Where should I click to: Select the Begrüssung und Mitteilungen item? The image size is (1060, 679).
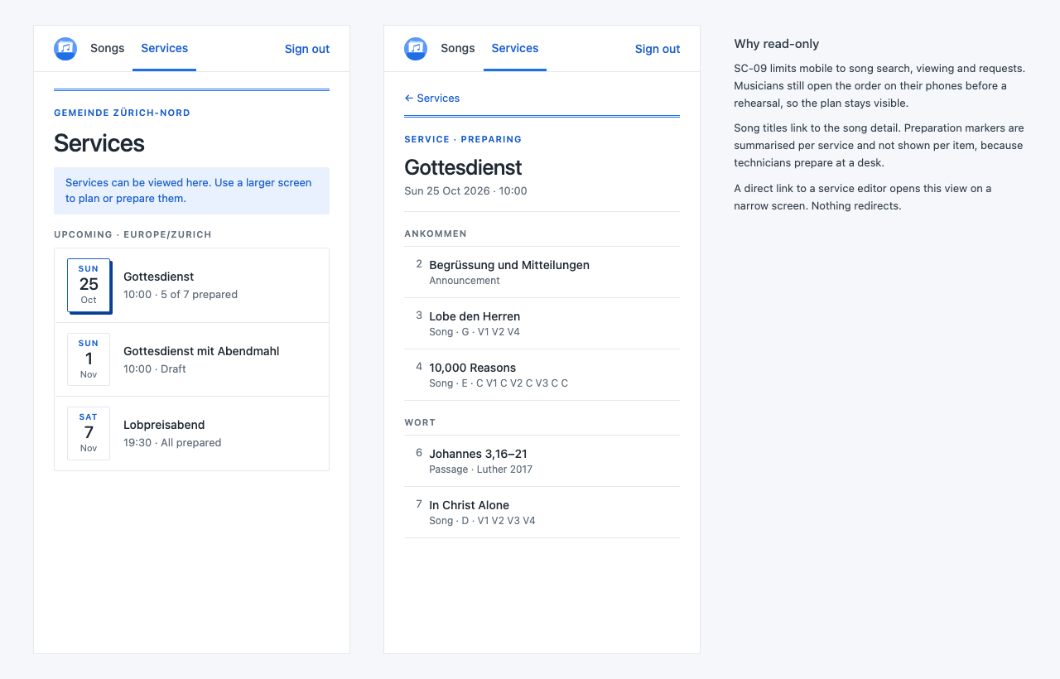click(x=542, y=272)
